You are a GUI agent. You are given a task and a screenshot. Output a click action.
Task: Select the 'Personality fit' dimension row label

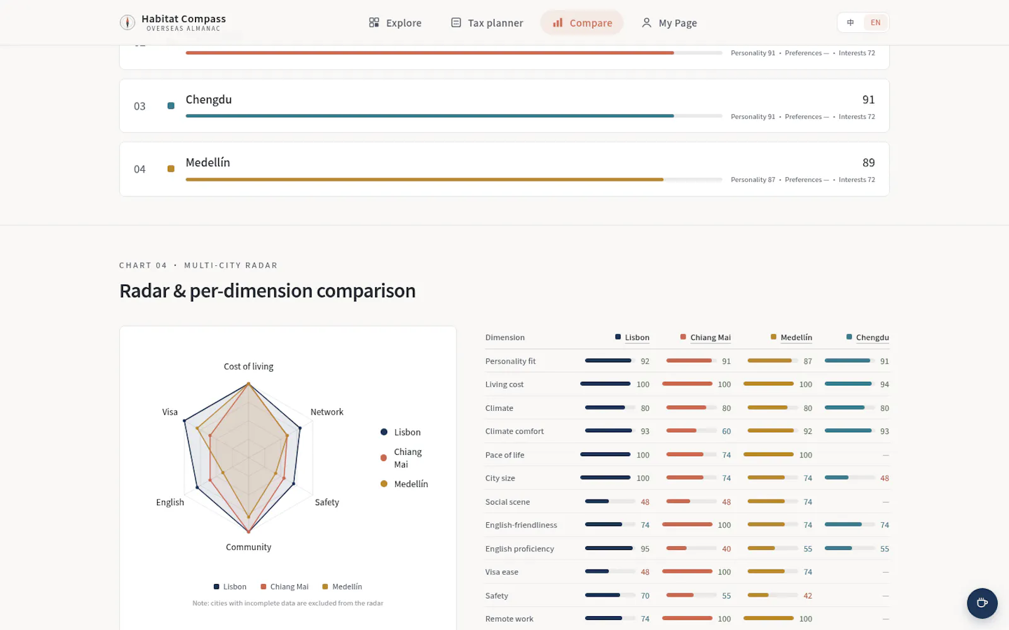pos(510,361)
